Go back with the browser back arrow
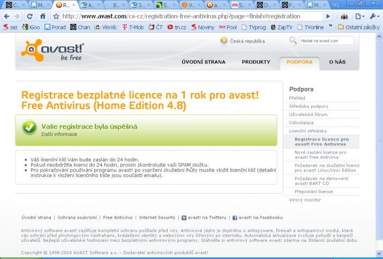This screenshot has width=383, height=259. [x=7, y=17]
